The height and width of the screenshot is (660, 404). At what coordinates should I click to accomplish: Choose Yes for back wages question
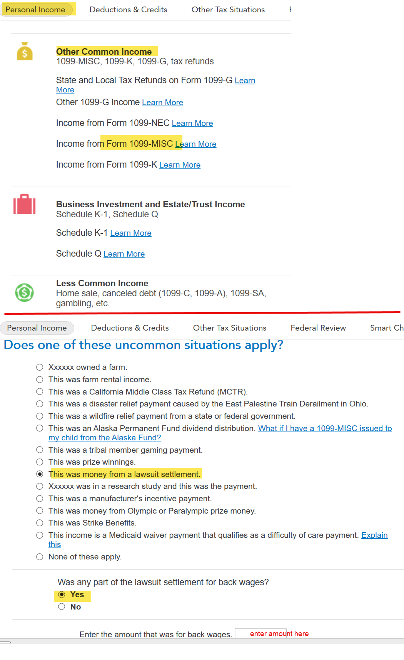click(x=62, y=595)
